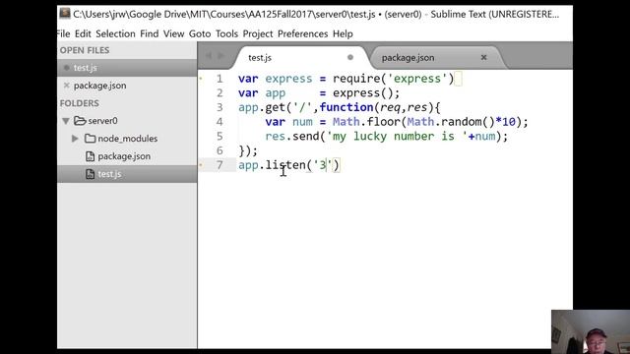Go to the previous tab using the left arrow
Screen dimensions: 630x354
click(208, 56)
